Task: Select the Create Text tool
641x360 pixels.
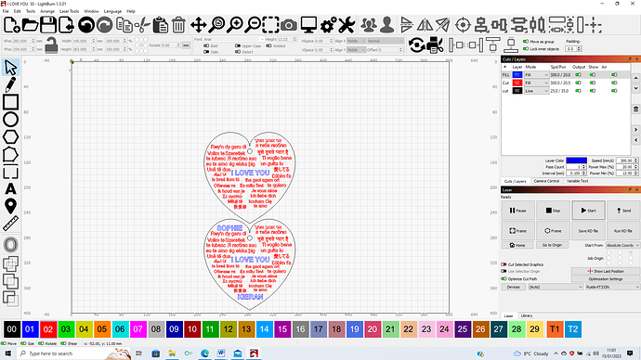Action: (x=10, y=188)
